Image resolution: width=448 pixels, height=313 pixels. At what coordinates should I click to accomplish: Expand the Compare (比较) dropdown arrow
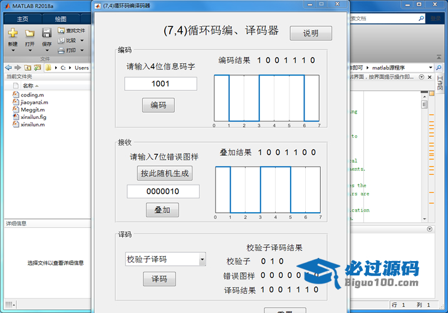click(x=81, y=40)
